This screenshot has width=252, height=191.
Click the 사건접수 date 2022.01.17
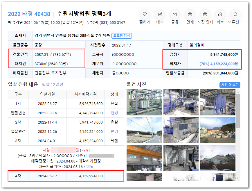click(121, 45)
